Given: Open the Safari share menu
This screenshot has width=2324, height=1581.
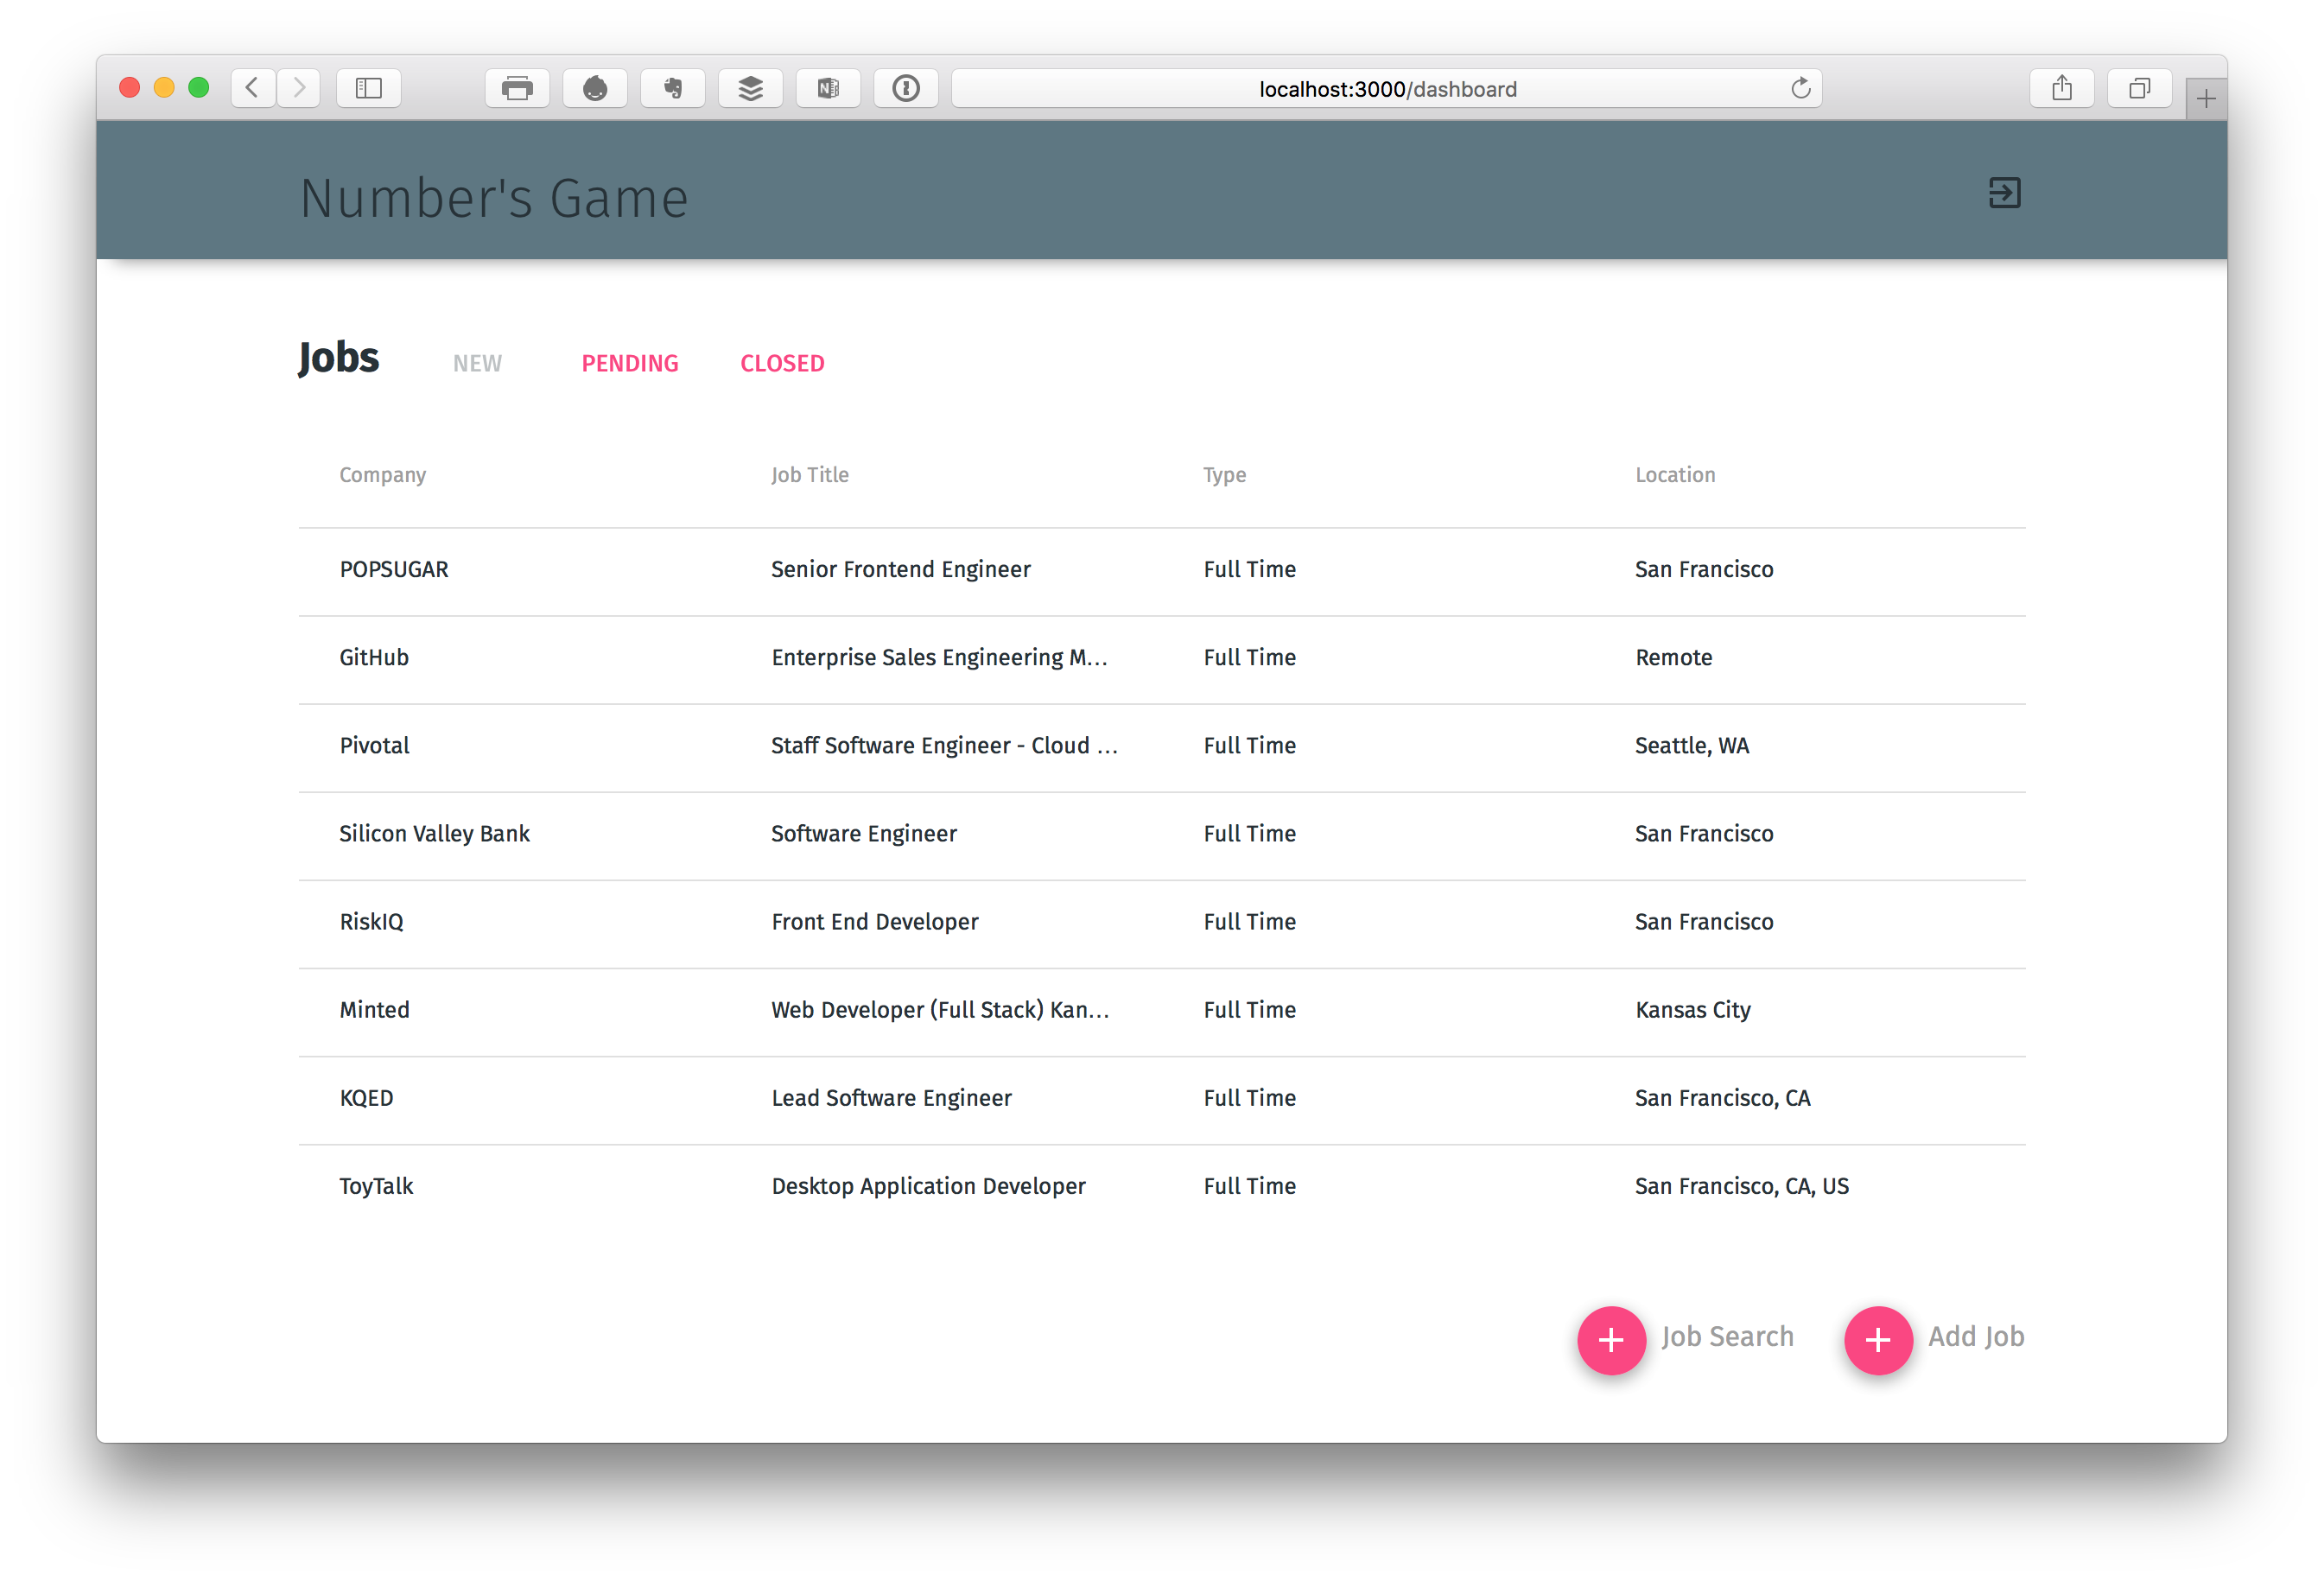Looking at the screenshot, I should tap(2062, 89).
